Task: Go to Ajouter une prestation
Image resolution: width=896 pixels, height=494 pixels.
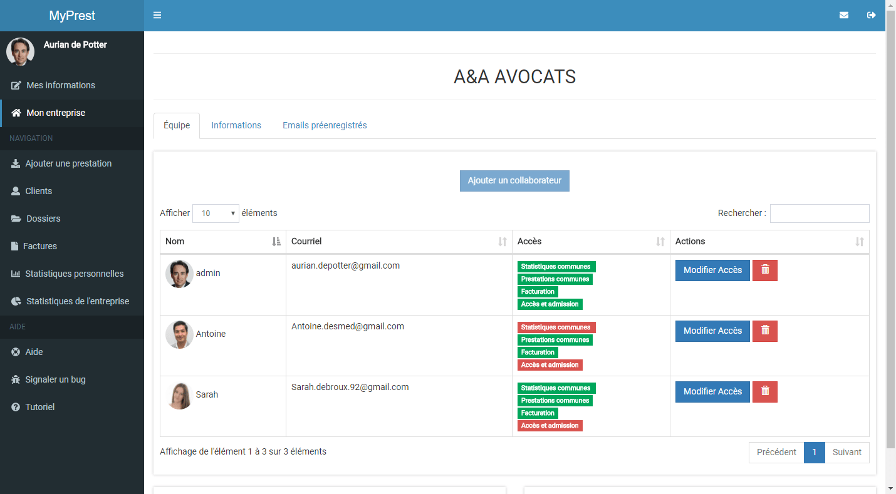Action: coord(68,163)
